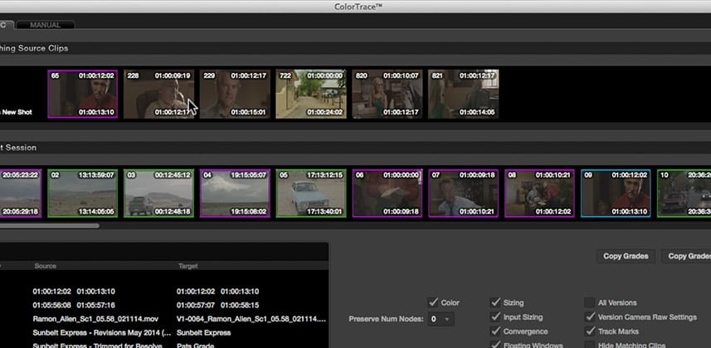Switch to the MANUAL tab
The height and width of the screenshot is (348, 711).
pyautogui.click(x=45, y=25)
